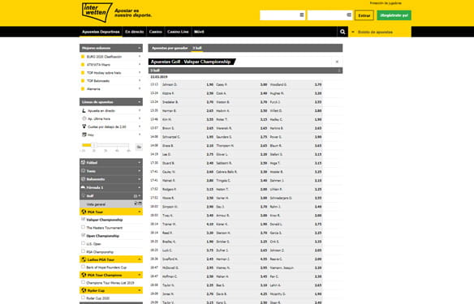Click the small icon at right of 3 ball header
The image size is (474, 304).
point(339,71)
